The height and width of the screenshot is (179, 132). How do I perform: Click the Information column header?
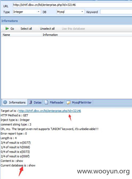(x=86, y=35)
